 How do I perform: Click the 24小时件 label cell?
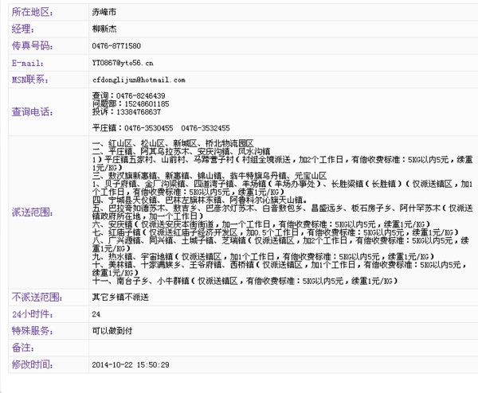coord(30,314)
